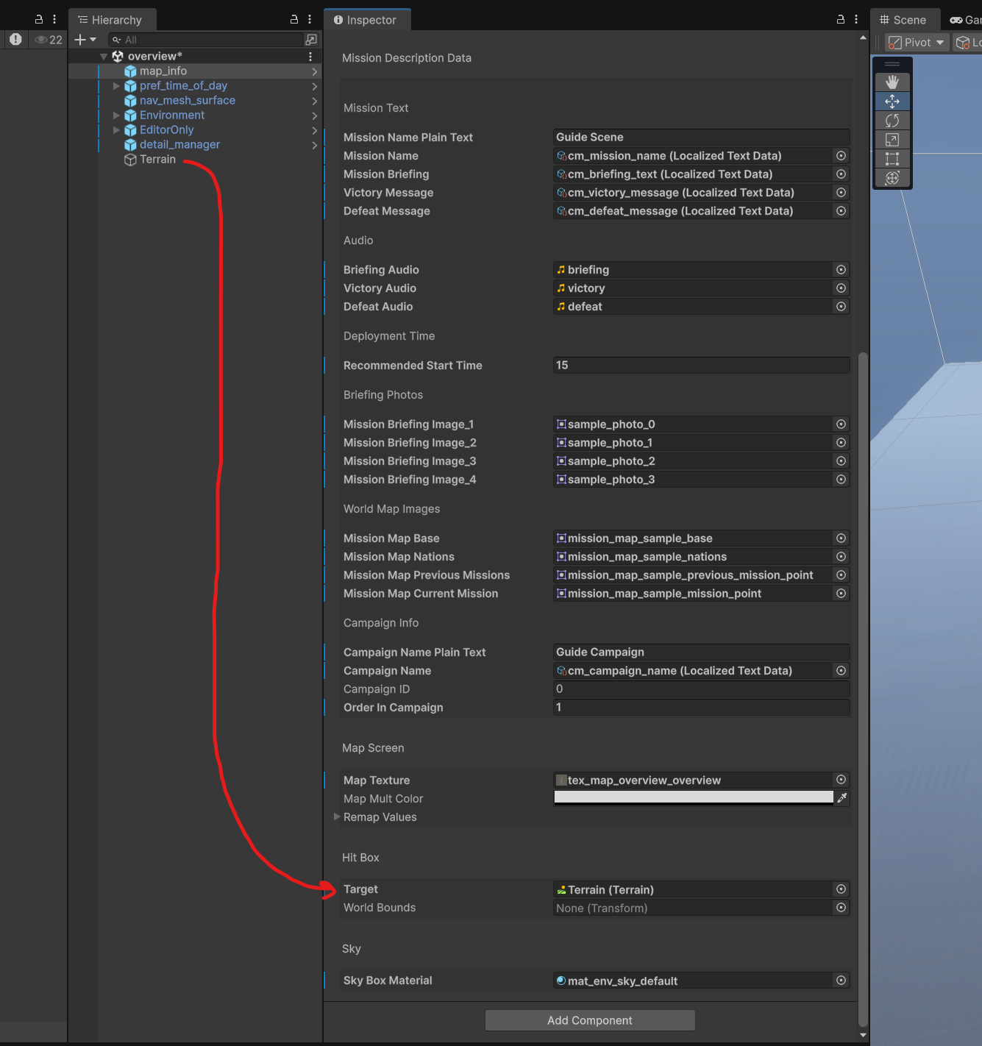Expand the EditorOnly object
Viewport: 982px width, 1046px height.
116,130
